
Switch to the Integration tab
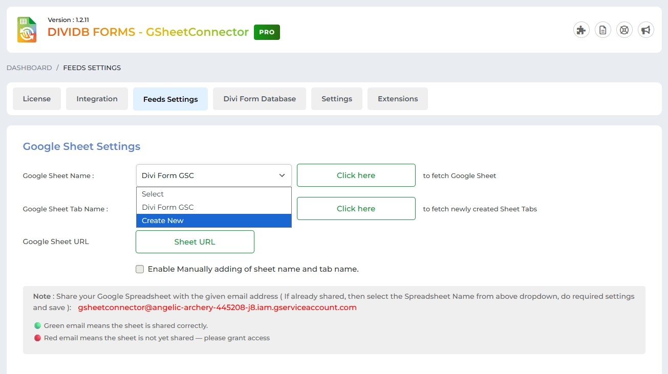(97, 98)
